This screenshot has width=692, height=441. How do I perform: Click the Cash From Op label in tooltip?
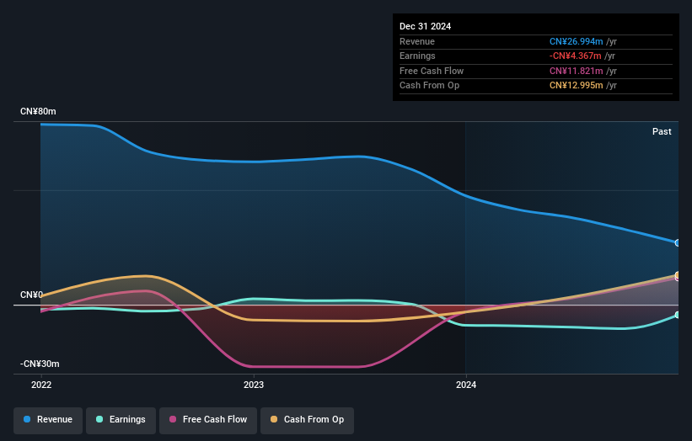(429, 86)
